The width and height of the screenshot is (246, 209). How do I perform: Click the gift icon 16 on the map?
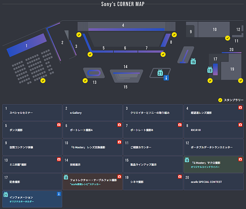[x=193, y=61]
